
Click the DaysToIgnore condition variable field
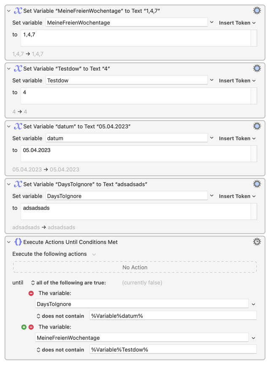[x=142, y=304]
